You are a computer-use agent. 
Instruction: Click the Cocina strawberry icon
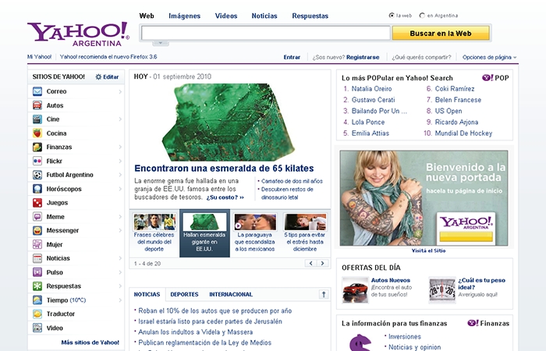pos(37,133)
